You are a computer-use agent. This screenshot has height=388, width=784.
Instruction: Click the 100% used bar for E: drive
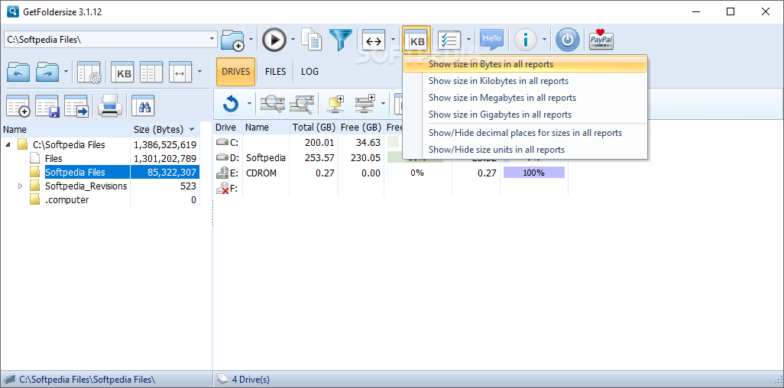534,173
